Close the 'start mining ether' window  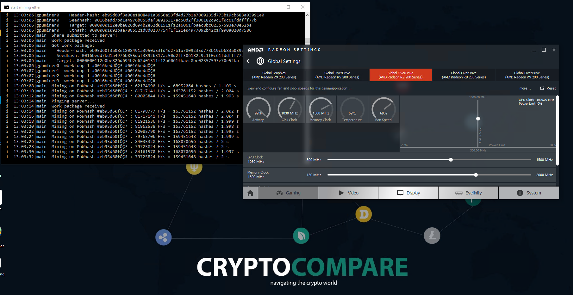(x=303, y=7)
